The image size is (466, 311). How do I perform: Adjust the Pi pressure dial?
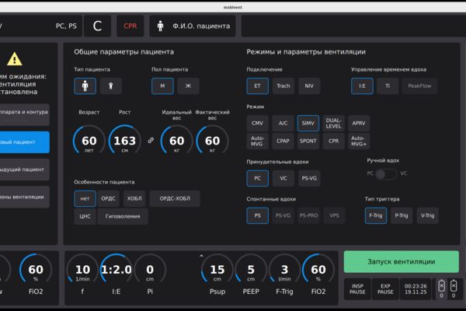pyautogui.click(x=150, y=270)
